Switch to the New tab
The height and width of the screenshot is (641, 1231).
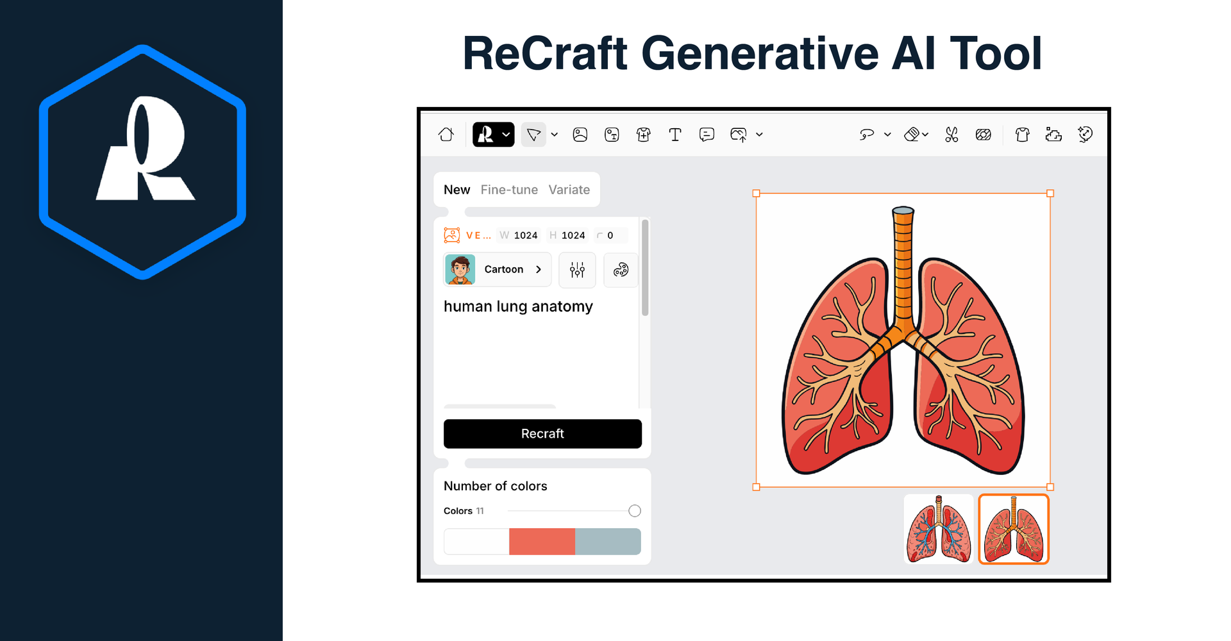pos(457,190)
